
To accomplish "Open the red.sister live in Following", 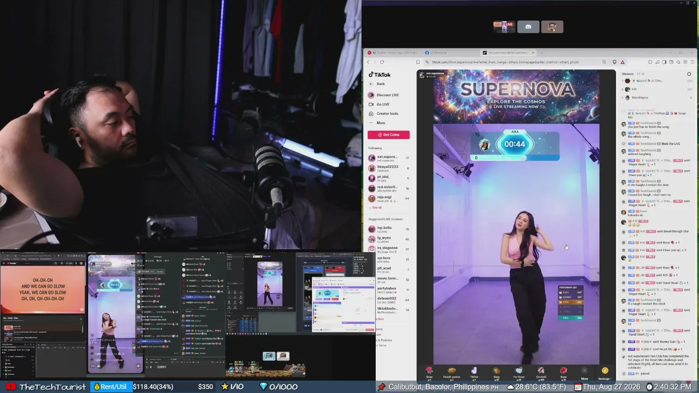I will (x=389, y=188).
